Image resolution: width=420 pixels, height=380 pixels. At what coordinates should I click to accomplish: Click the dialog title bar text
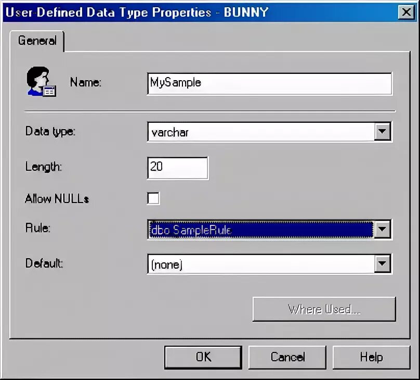[x=137, y=12]
